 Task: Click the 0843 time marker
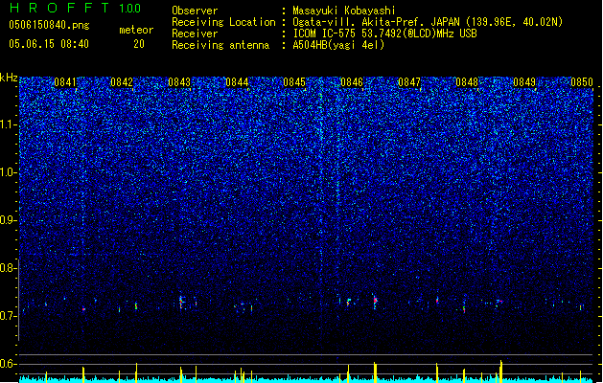[x=179, y=82]
